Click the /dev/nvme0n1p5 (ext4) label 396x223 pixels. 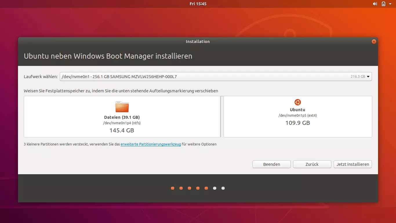[298, 115]
